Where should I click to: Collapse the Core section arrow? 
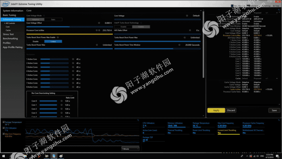tap(201, 10)
